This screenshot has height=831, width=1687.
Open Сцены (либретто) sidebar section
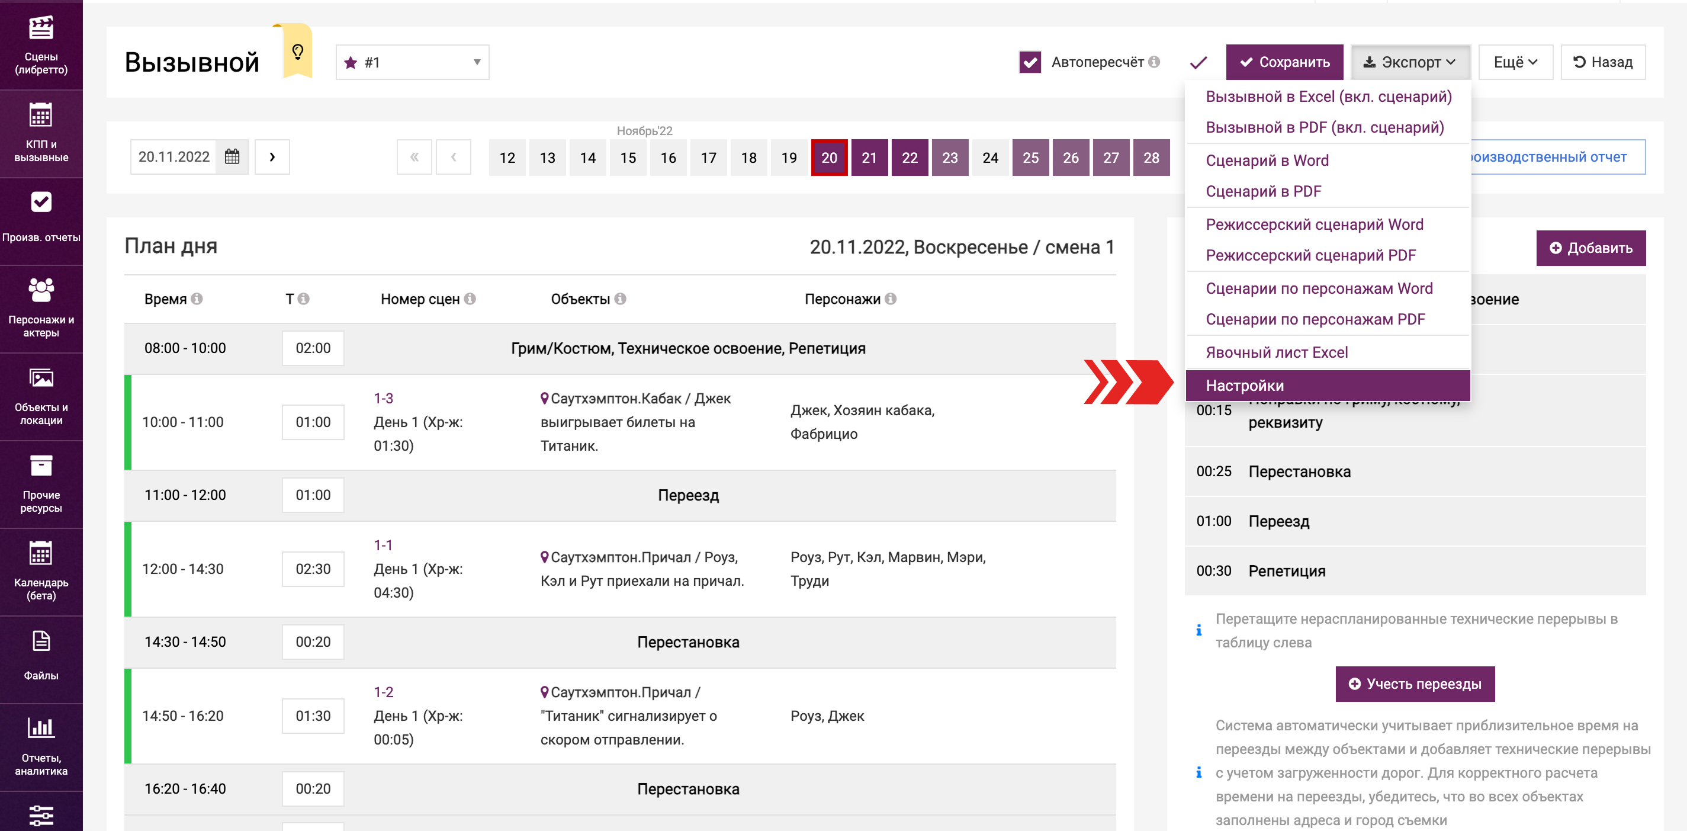click(41, 44)
